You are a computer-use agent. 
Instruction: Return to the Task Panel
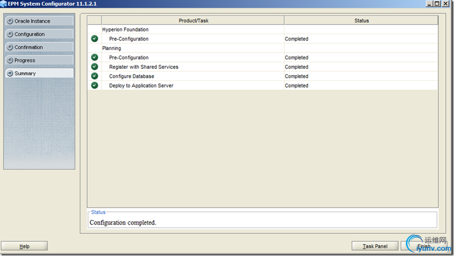pyautogui.click(x=375, y=246)
